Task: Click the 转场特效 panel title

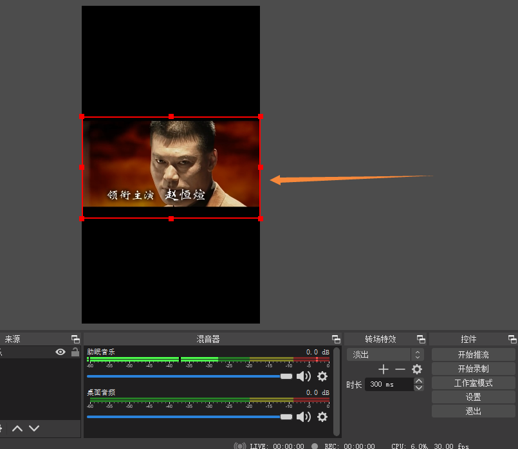Action: click(x=380, y=339)
